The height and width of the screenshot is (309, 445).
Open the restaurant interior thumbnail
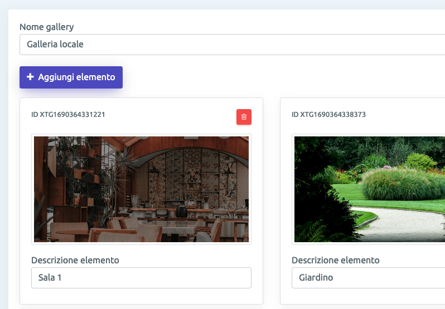point(141,189)
